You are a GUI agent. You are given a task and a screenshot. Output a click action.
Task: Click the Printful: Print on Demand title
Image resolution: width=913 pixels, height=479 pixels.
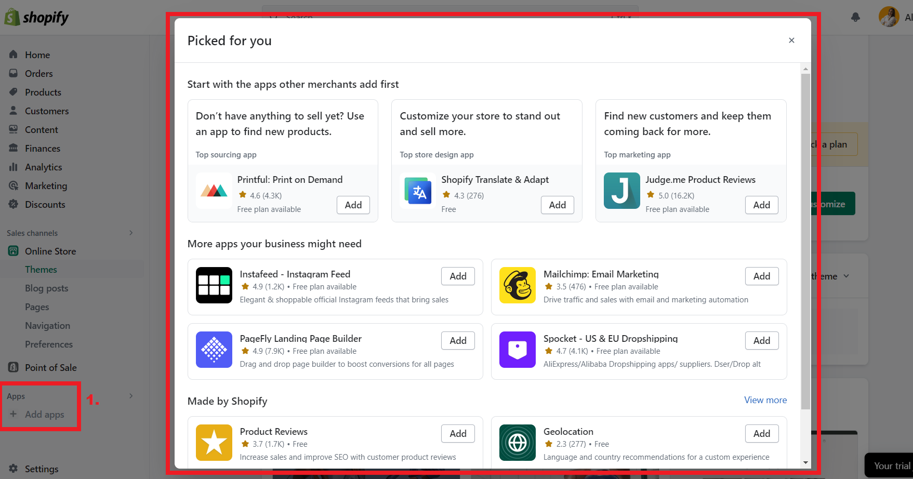[x=290, y=180]
